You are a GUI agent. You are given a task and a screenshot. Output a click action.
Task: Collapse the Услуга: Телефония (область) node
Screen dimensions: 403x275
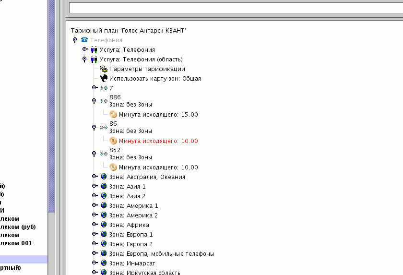click(x=84, y=60)
